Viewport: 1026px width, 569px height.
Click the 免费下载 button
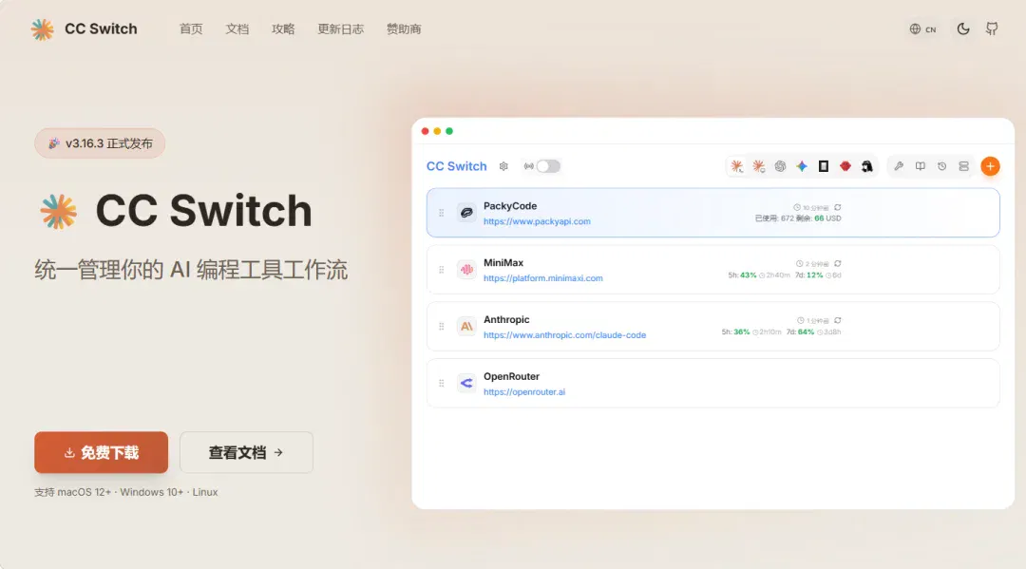pyautogui.click(x=102, y=452)
